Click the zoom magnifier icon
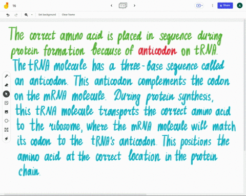 click(26, 15)
